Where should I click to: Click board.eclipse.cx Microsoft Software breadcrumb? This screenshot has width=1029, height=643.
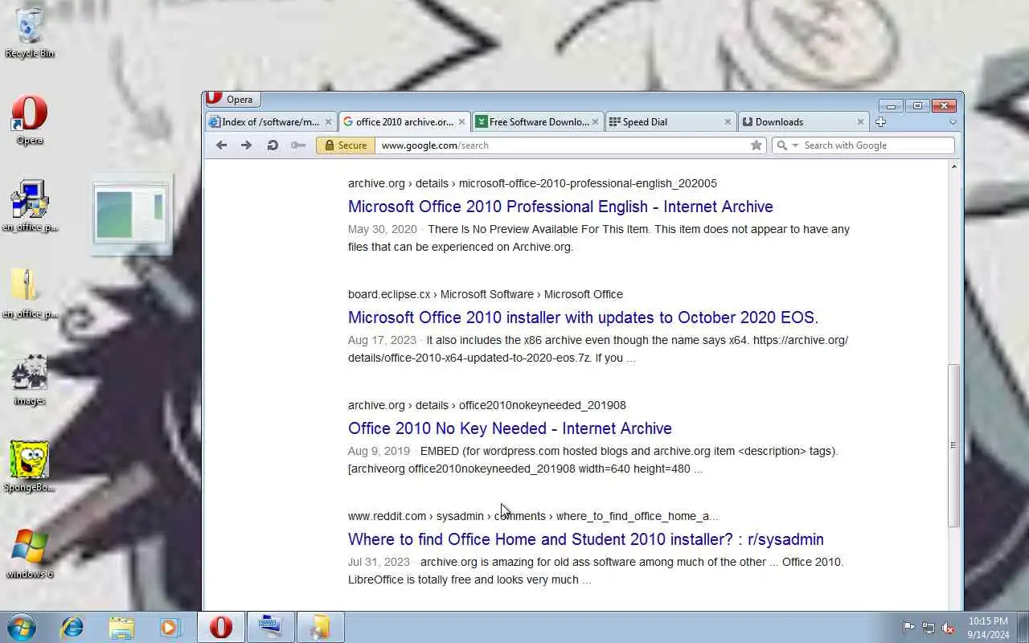coord(486,294)
